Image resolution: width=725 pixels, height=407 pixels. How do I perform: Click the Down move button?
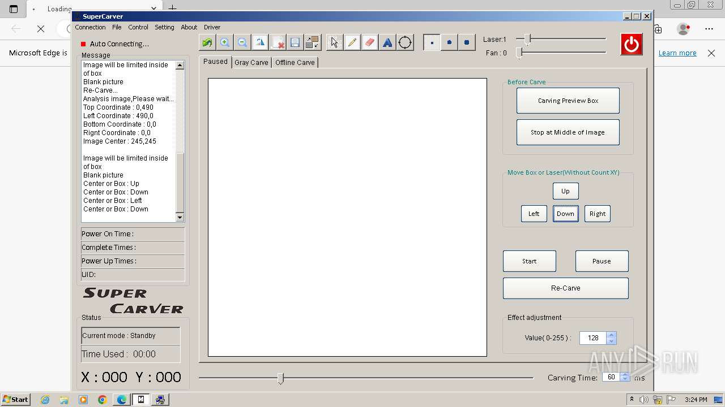tap(565, 214)
